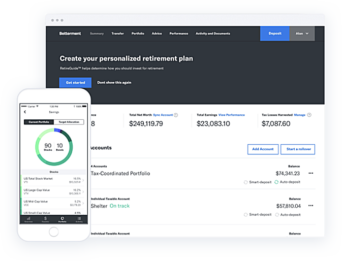Open Activity list icon in phone bottom bar
The image size is (343, 263).
[x=79, y=219]
